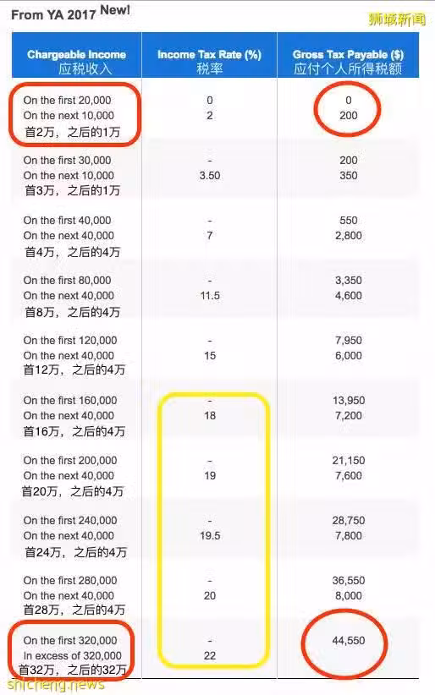This screenshot has width=435, height=695.
Task: Click the Chargeable Income column header
Action: click(x=76, y=55)
